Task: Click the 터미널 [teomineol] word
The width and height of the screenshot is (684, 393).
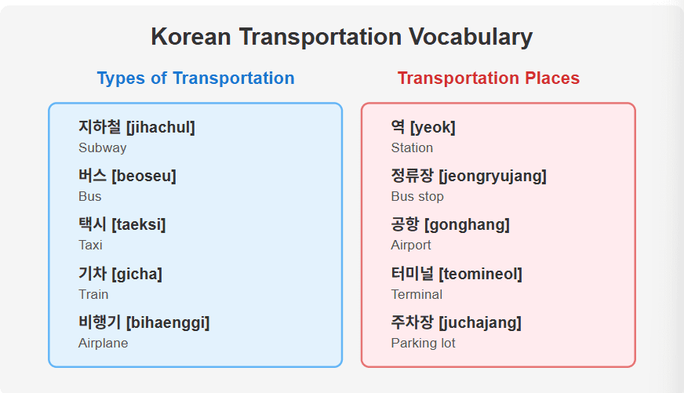Action: tap(457, 274)
